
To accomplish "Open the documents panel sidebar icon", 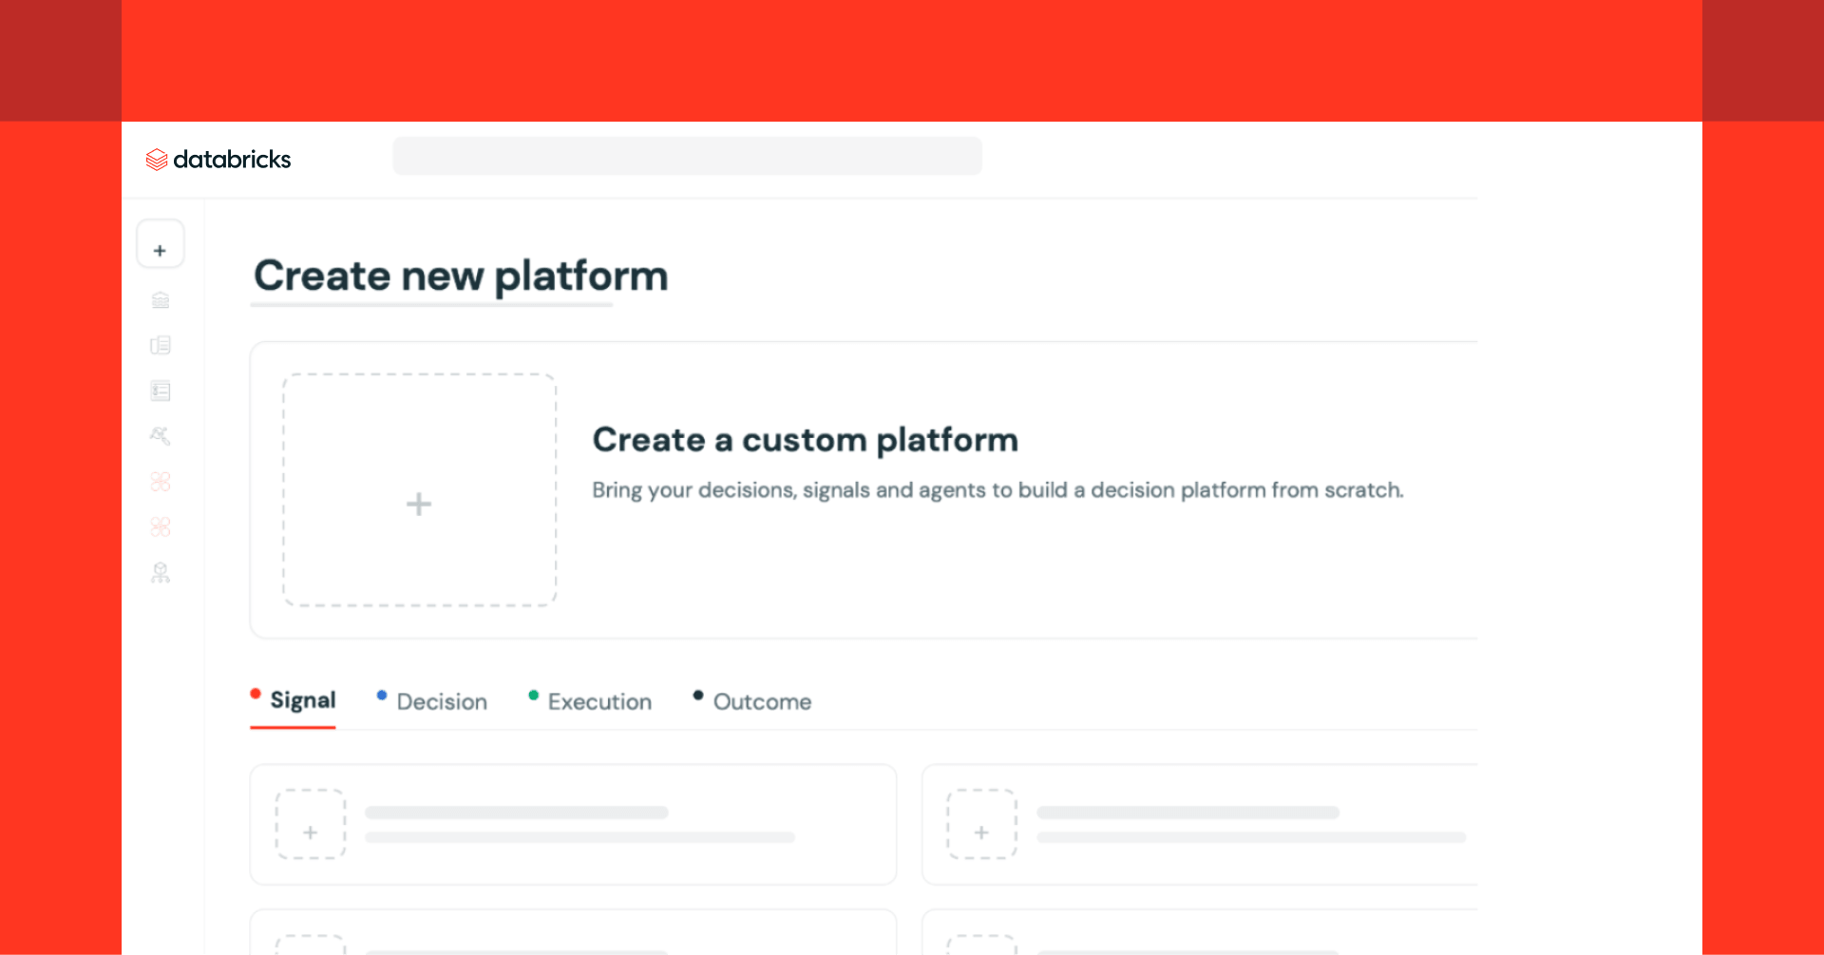I will pos(161,345).
